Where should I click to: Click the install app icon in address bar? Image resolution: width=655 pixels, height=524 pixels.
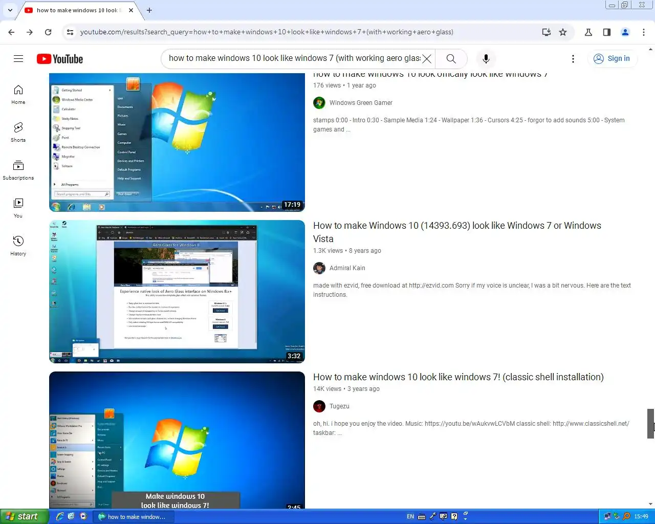(x=547, y=32)
